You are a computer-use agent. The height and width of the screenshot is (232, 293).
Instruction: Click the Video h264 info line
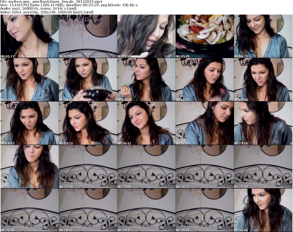(47, 12)
